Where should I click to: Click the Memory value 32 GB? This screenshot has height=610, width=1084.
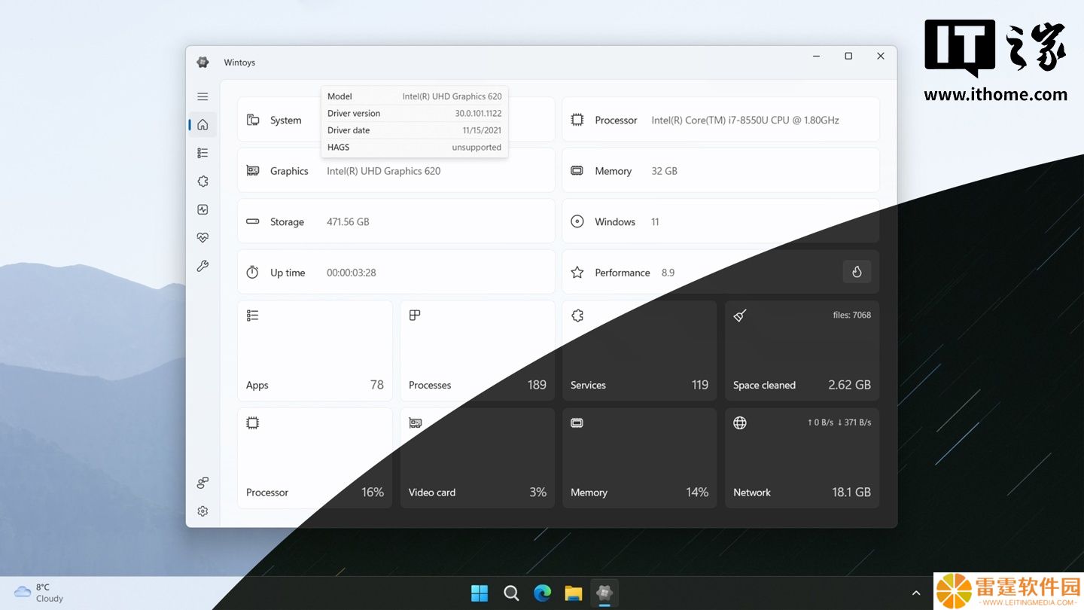click(x=664, y=171)
